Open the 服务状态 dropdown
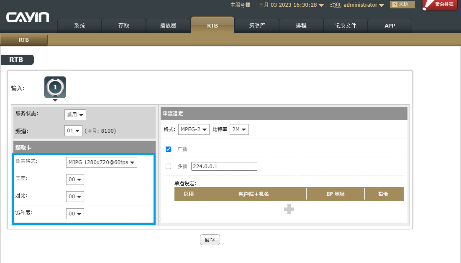The height and width of the screenshot is (263, 461). 75,115
